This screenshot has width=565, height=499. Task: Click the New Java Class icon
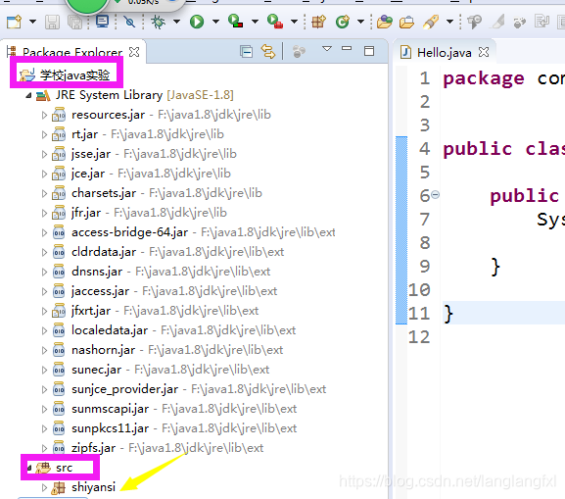343,22
